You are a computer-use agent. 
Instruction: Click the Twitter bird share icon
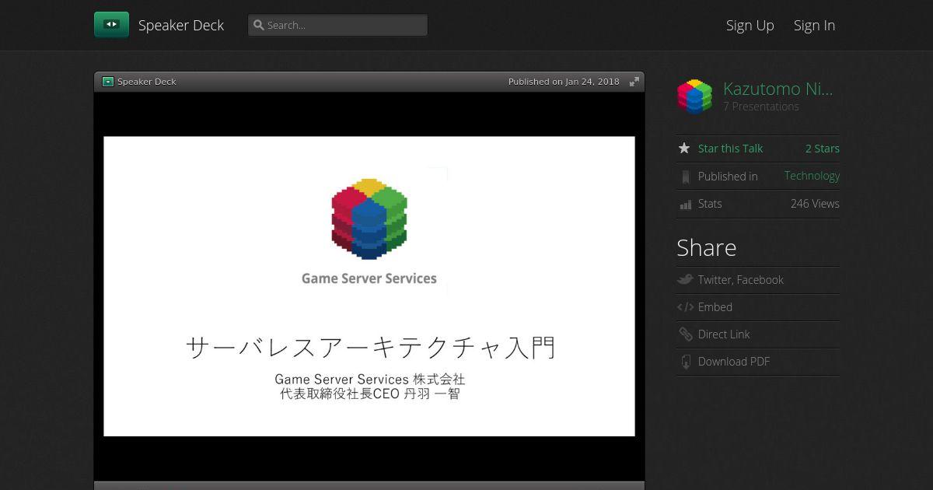tap(685, 280)
